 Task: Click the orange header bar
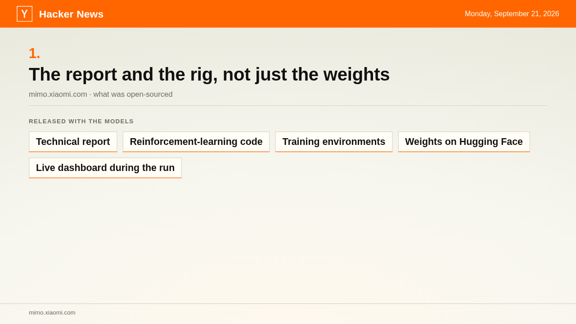288,13
